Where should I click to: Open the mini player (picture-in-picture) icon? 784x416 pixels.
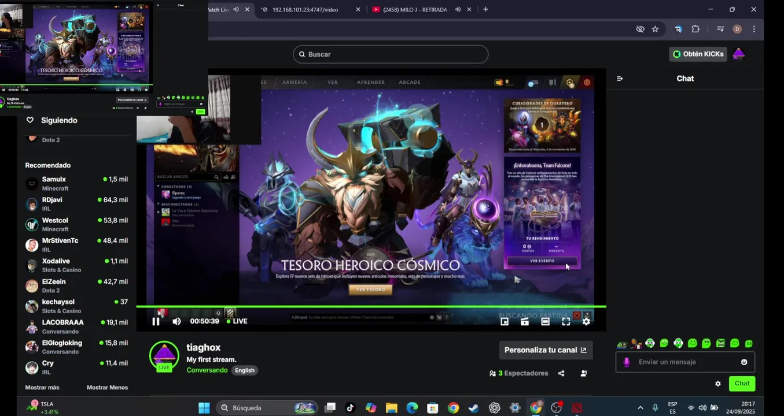click(505, 322)
